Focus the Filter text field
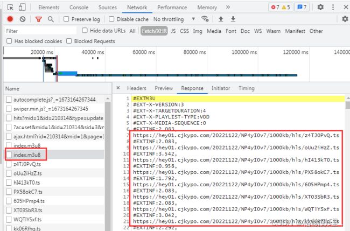The height and width of the screenshot is (231, 350). pyautogui.click(x=40, y=31)
